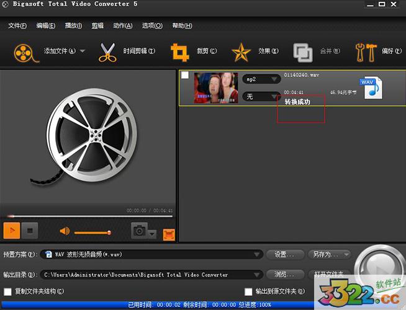This screenshot has width=406, height=310.
Task: Close the Bigasoft window
Action: [394, 4]
